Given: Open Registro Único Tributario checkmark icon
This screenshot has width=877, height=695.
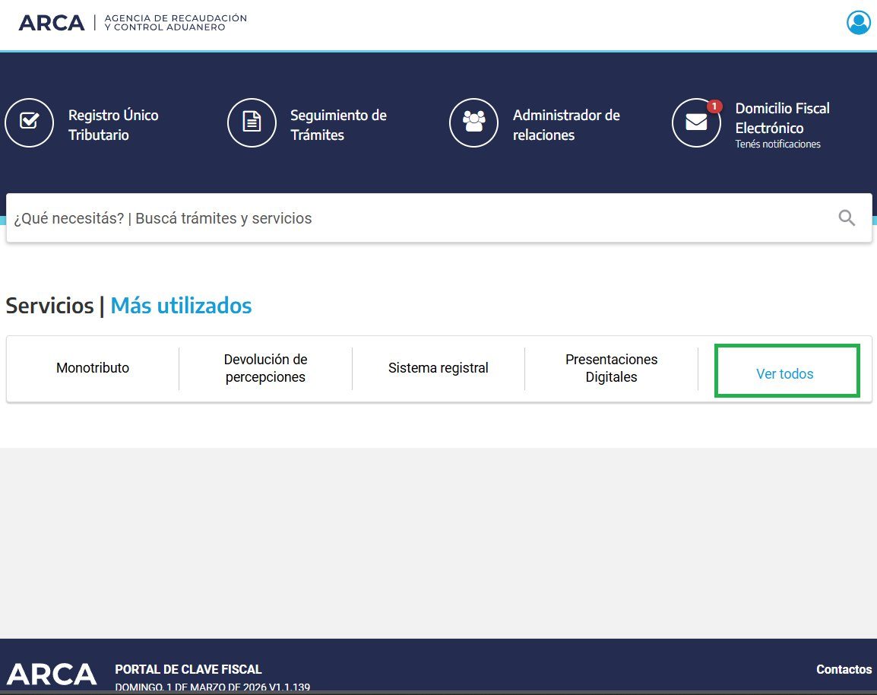Looking at the screenshot, I should (x=29, y=122).
